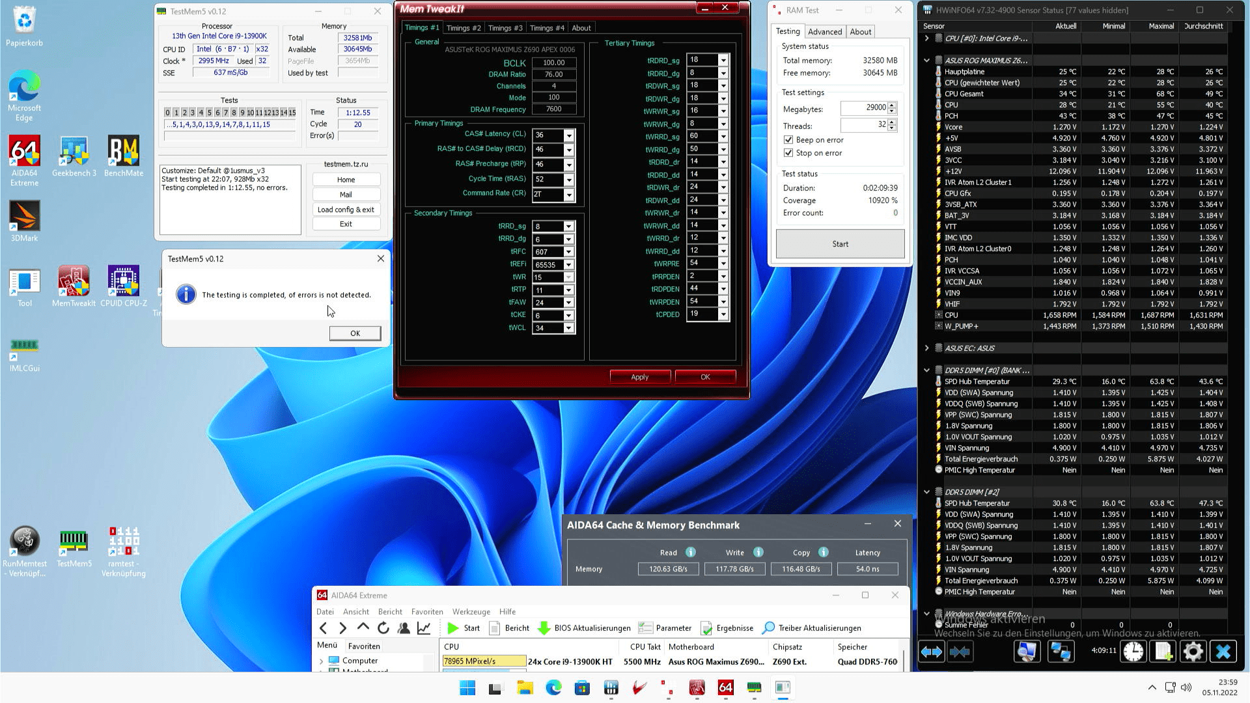Click HWiNFO expand columns arrows icon
Screen dimensions: 1250x703
[931, 652]
